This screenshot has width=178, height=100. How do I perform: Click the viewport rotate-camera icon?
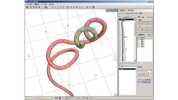click(x=116, y=11)
